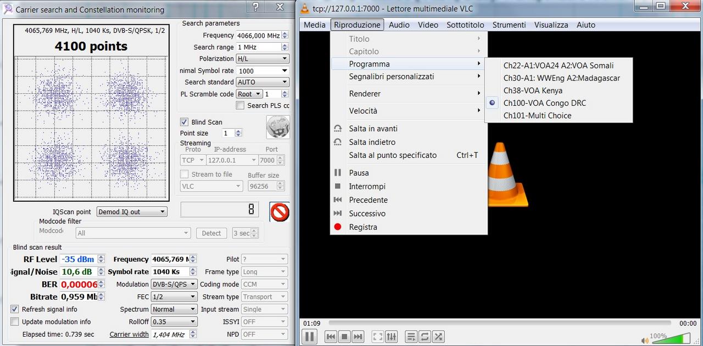Open the Polarization H/L dropdown
703x346 pixels.
pos(263,59)
